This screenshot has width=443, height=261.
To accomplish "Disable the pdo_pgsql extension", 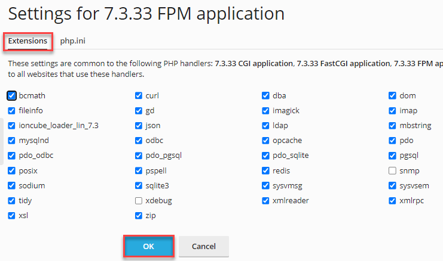I will pyautogui.click(x=139, y=156).
